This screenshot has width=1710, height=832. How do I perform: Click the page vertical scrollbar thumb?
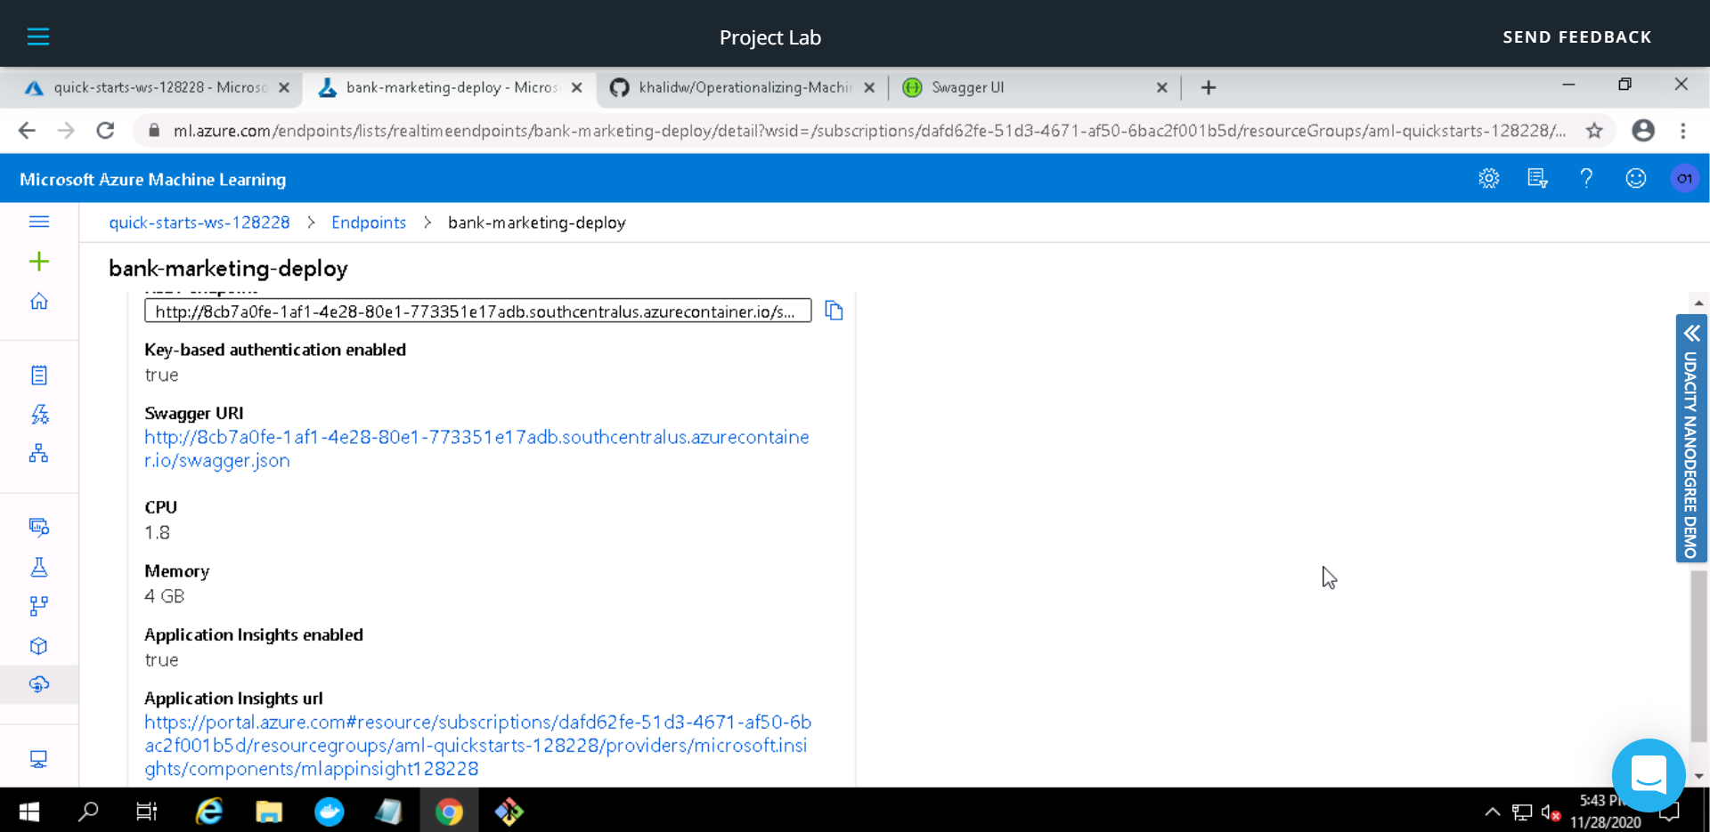[1698, 656]
